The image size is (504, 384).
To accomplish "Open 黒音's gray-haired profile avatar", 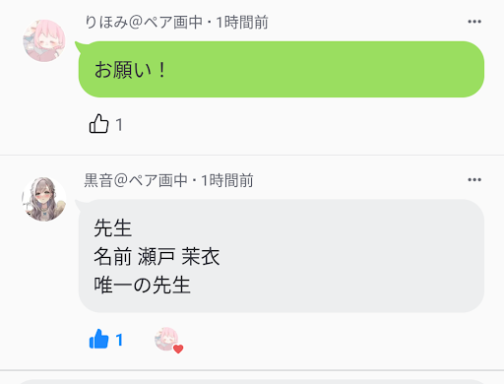I will coord(44,199).
